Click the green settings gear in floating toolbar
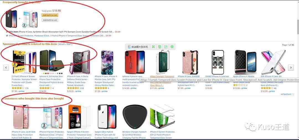This screenshot has width=299, height=140. pyautogui.click(x=172, y=47)
